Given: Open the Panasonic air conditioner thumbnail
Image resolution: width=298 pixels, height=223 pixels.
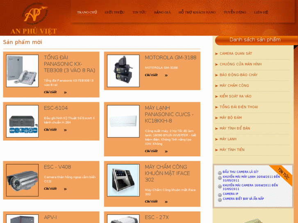Looking at the screenshot, I should tap(123, 121).
